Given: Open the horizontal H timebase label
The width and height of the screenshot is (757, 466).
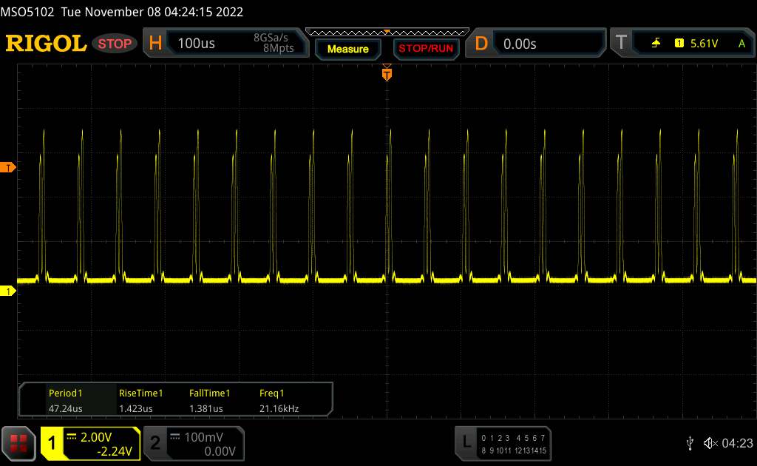Looking at the screenshot, I should coord(155,44).
